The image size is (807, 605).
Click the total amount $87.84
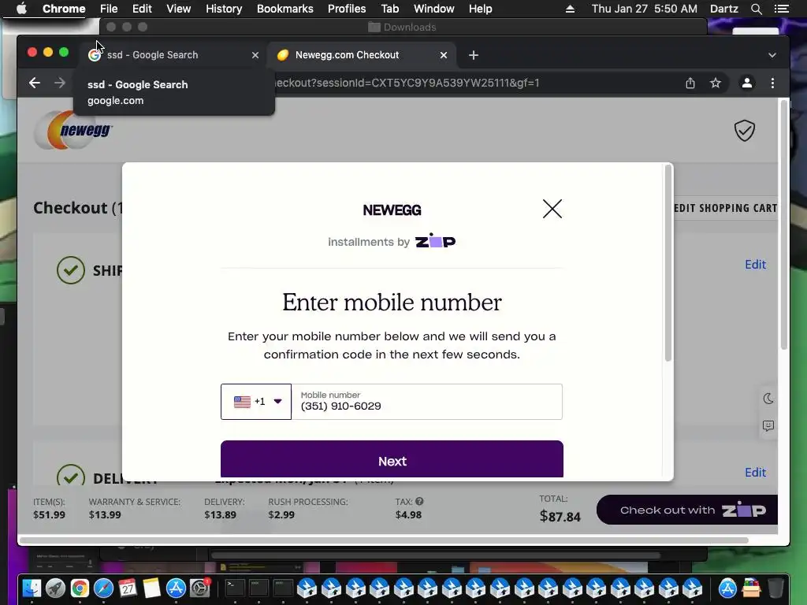[x=560, y=516]
